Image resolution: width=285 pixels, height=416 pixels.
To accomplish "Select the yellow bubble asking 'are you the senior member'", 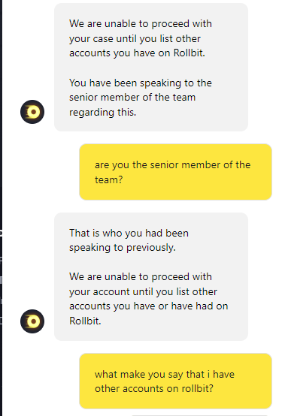I will [175, 172].
